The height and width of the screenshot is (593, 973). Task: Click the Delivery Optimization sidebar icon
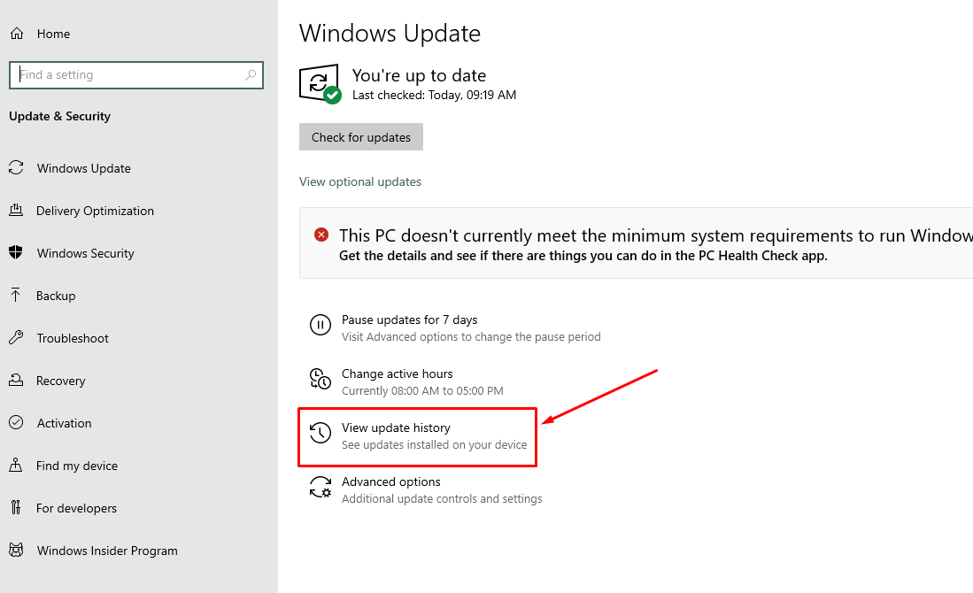(x=16, y=211)
